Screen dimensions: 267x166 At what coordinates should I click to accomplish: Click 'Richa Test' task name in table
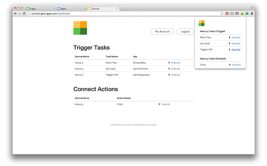click(x=111, y=63)
